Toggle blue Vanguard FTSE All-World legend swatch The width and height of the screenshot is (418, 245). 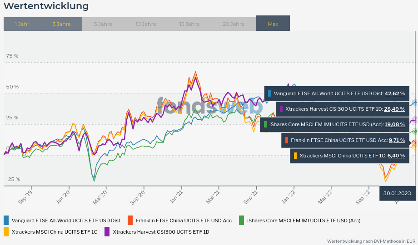(x=6, y=220)
